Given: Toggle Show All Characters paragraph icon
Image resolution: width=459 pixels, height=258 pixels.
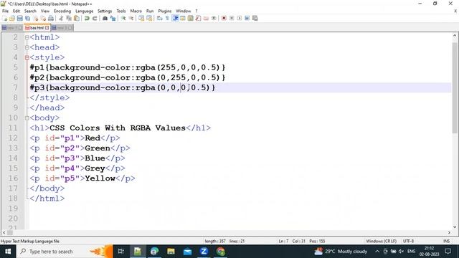Looking at the screenshot, I should click(167, 19).
